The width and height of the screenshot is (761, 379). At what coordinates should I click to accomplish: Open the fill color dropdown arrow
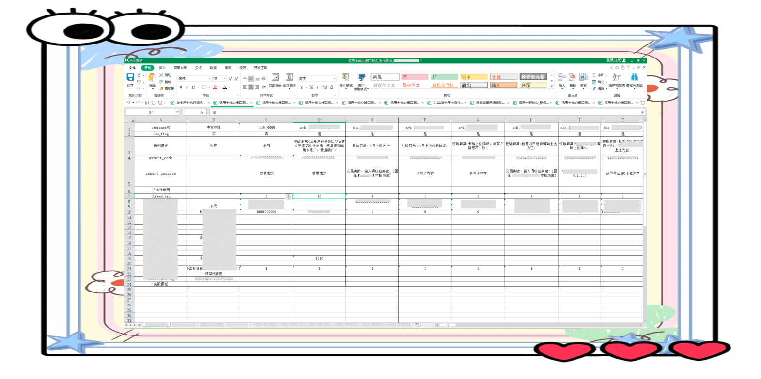[220, 87]
